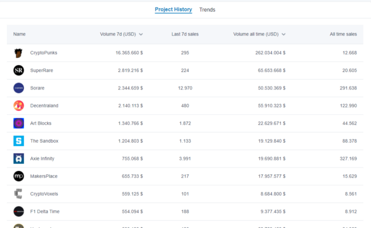Click Axie Infinity all time volume 19.690.881 $
The width and height of the screenshot is (371, 228).
[x=272, y=159]
